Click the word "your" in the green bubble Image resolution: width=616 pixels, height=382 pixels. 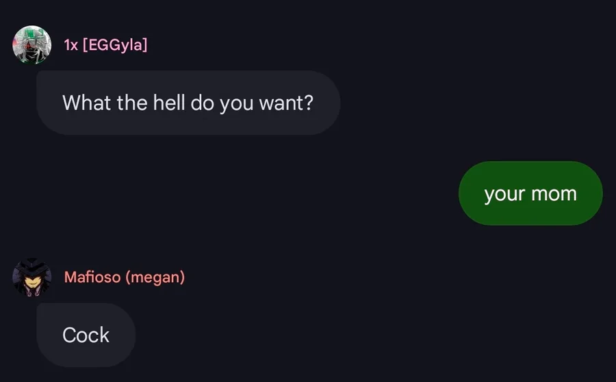(504, 194)
